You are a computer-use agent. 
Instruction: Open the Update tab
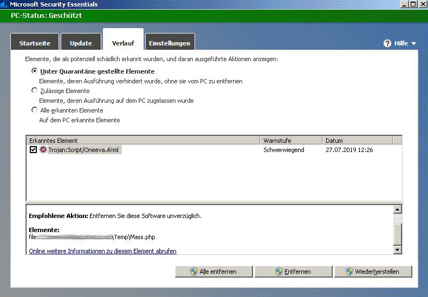click(x=81, y=42)
